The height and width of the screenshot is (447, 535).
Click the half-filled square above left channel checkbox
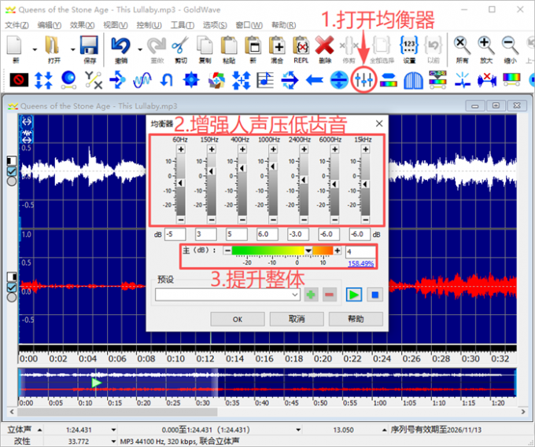tap(12, 161)
